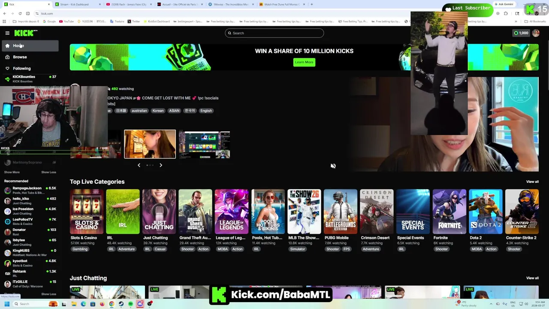
Task: Click the Korean tag
Action: [158, 111]
